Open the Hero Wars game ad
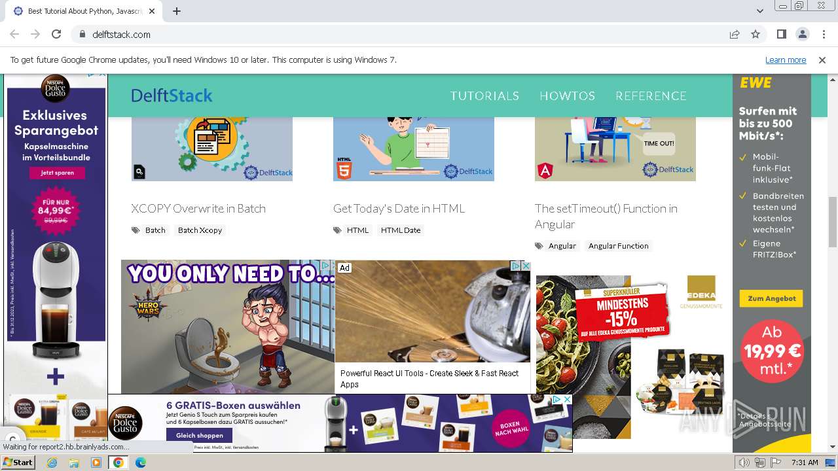 (x=227, y=327)
